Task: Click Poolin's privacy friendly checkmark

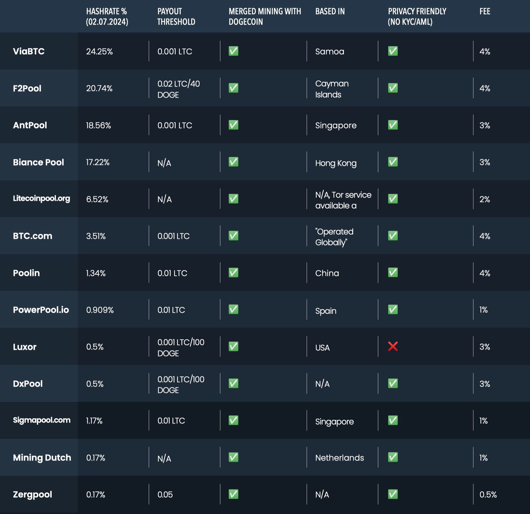Action: tap(393, 273)
